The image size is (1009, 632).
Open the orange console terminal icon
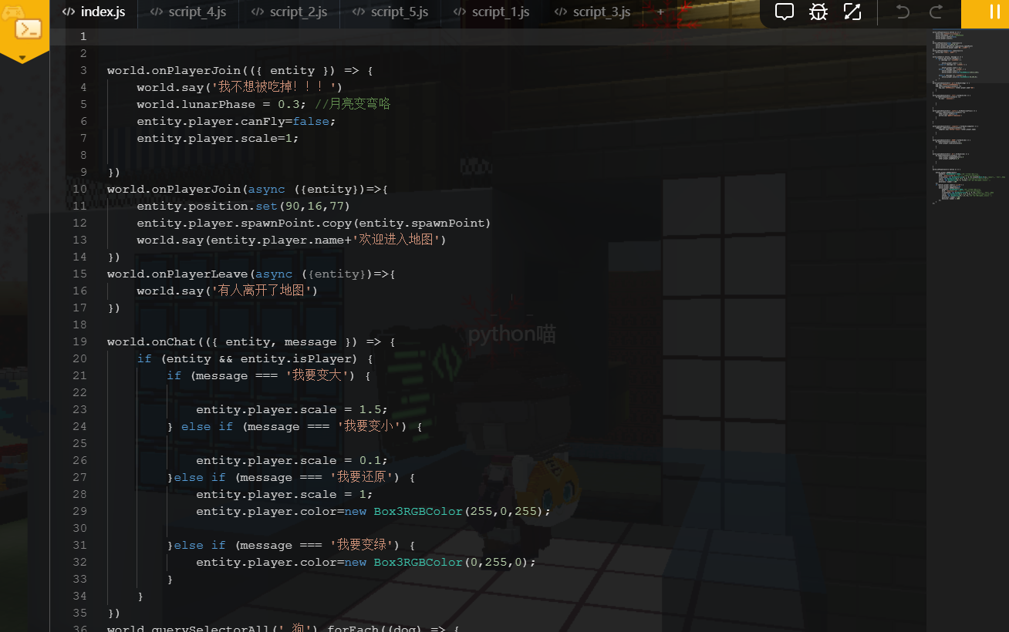click(29, 29)
